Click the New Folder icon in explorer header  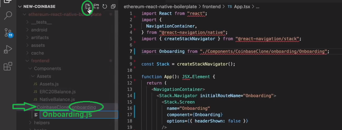tap(96, 6)
